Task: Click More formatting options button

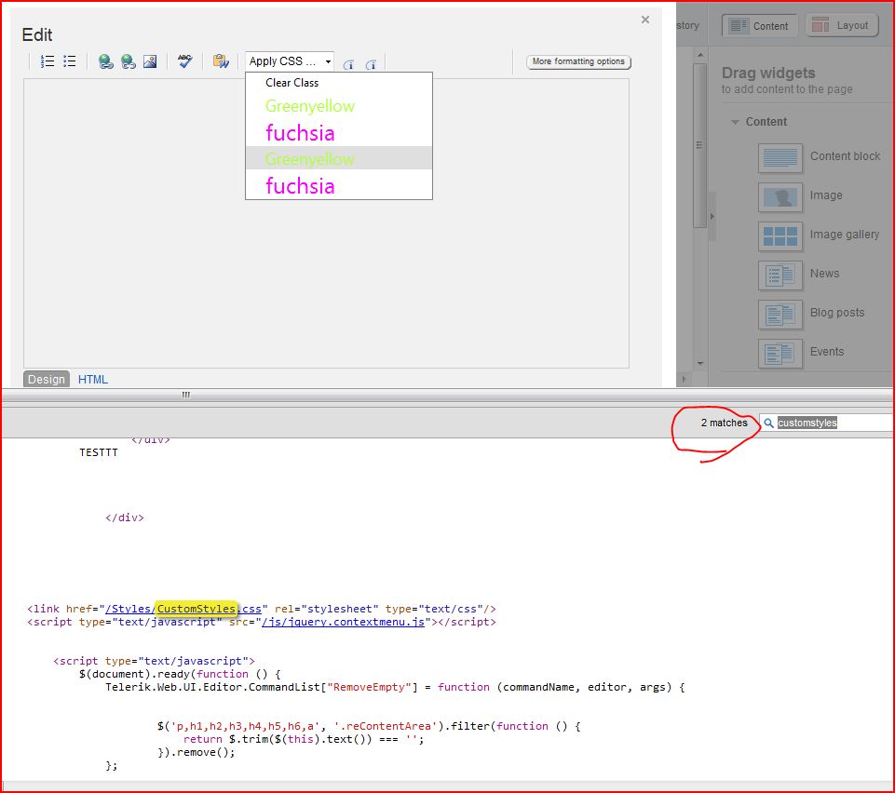Action: pyautogui.click(x=578, y=61)
